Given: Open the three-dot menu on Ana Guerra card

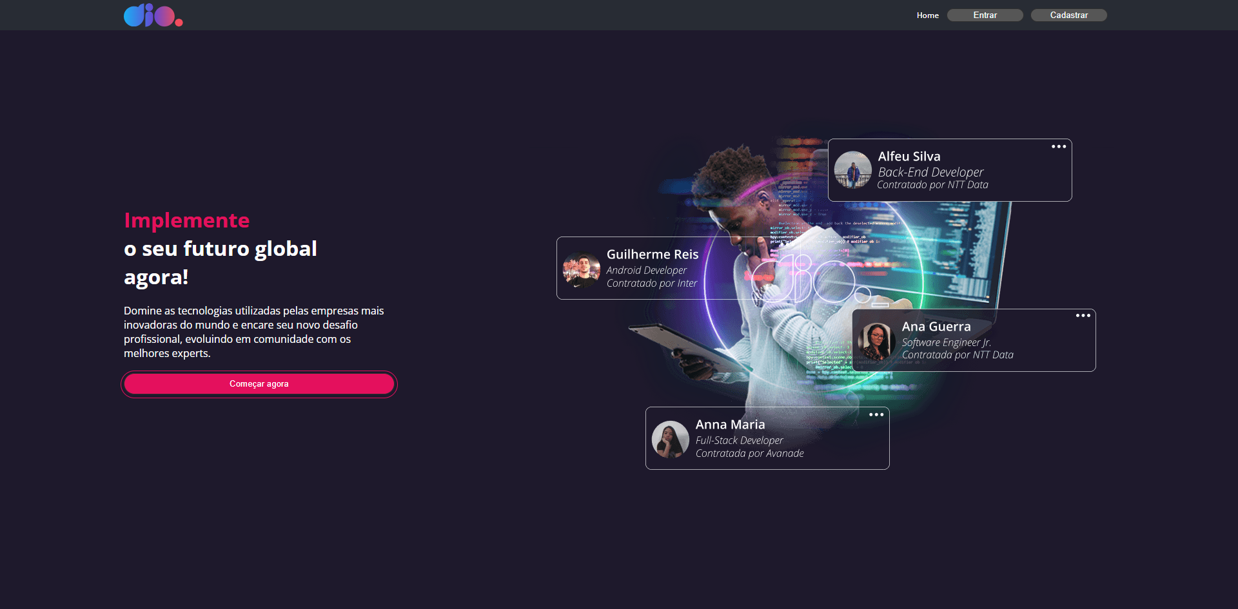Looking at the screenshot, I should pos(1083,316).
